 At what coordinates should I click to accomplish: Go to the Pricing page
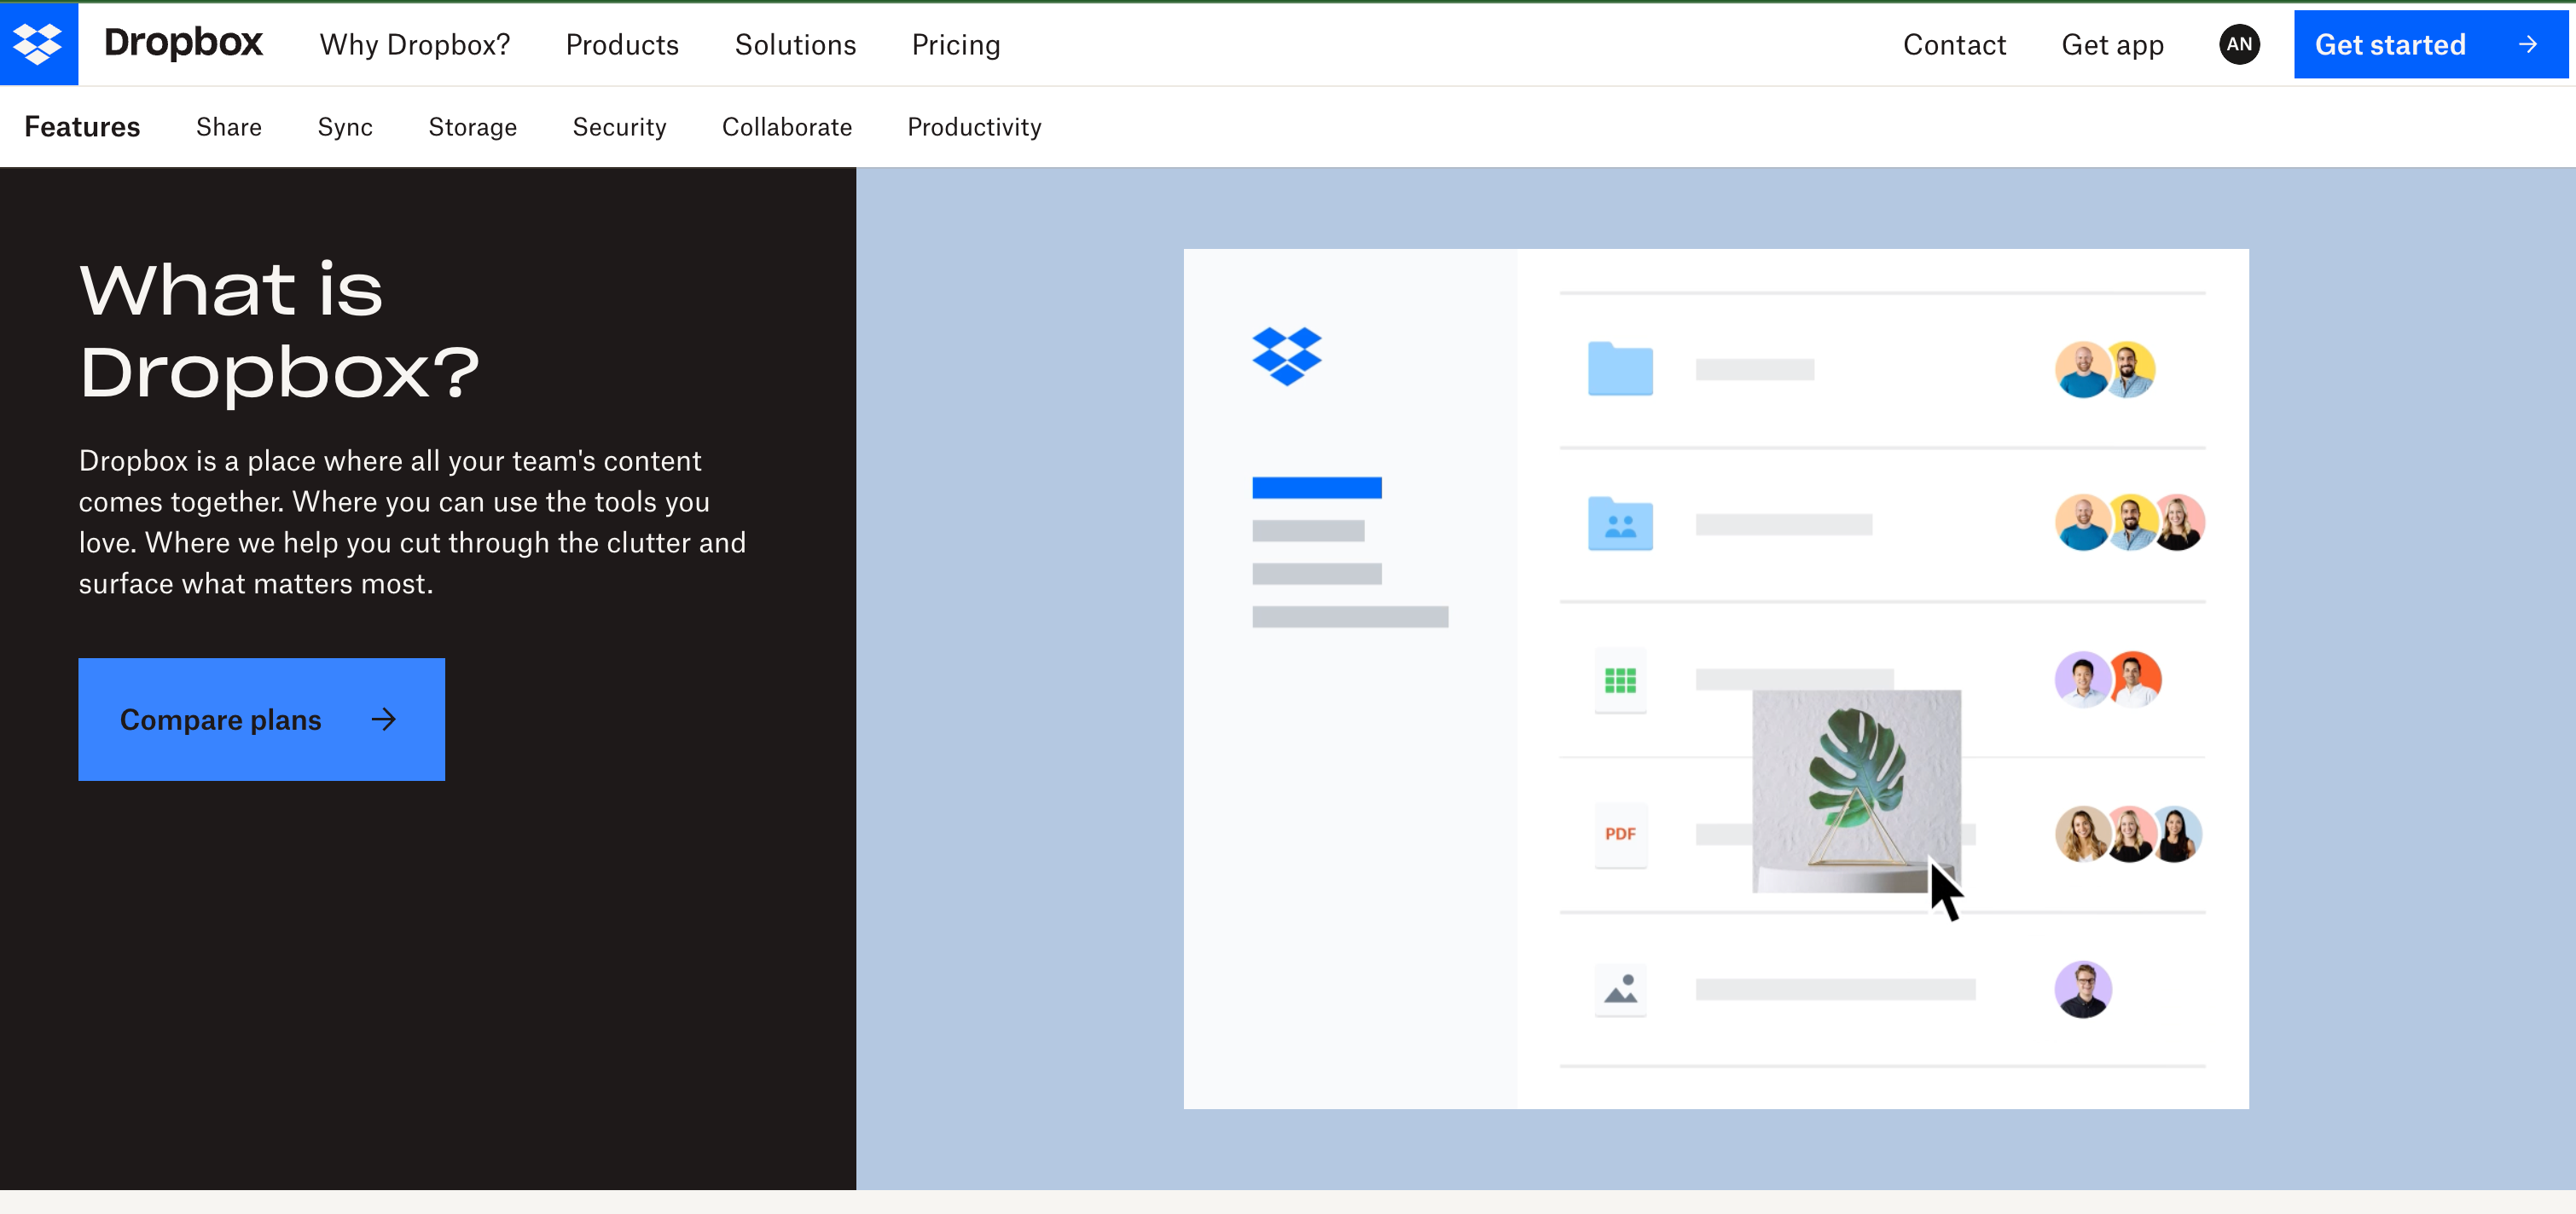pyautogui.click(x=955, y=45)
